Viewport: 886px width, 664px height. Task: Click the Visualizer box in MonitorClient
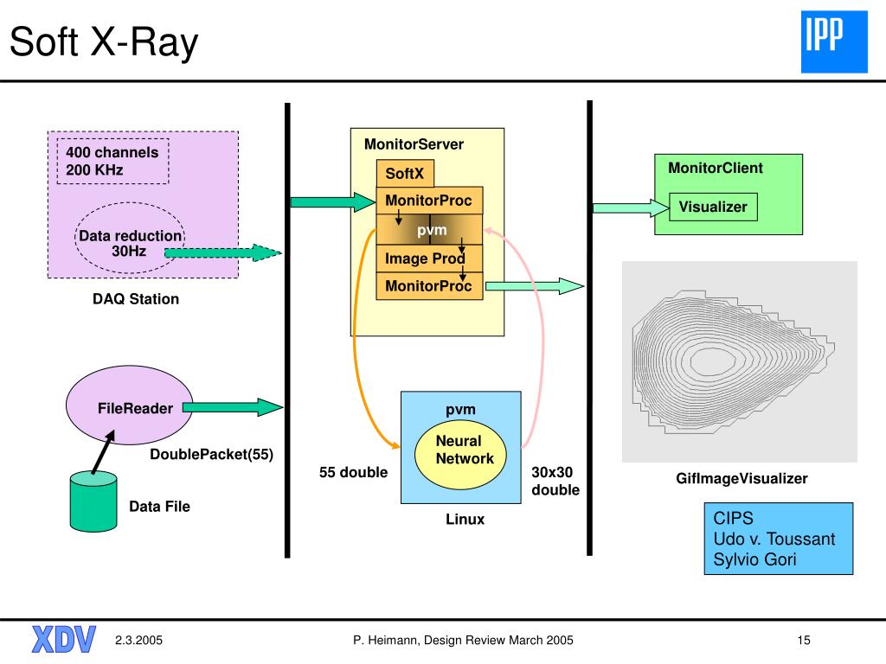point(713,207)
